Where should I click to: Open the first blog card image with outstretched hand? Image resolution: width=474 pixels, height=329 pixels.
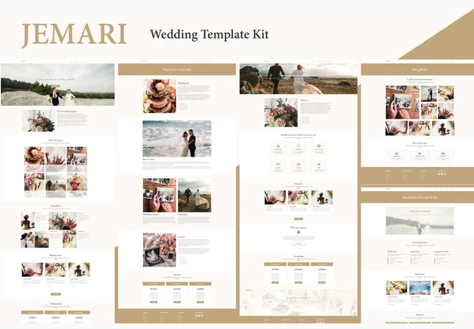click(275, 197)
